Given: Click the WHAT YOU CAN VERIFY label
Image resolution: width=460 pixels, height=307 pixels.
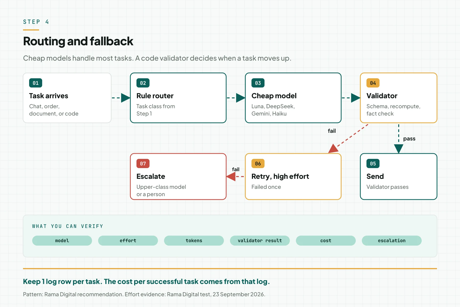Looking at the screenshot, I should [68, 226].
